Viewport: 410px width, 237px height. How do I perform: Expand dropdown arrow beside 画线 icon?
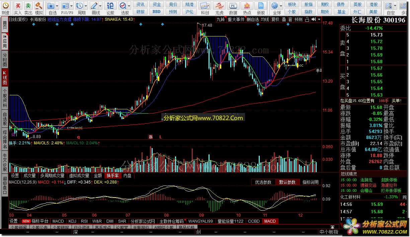(x=100, y=6)
